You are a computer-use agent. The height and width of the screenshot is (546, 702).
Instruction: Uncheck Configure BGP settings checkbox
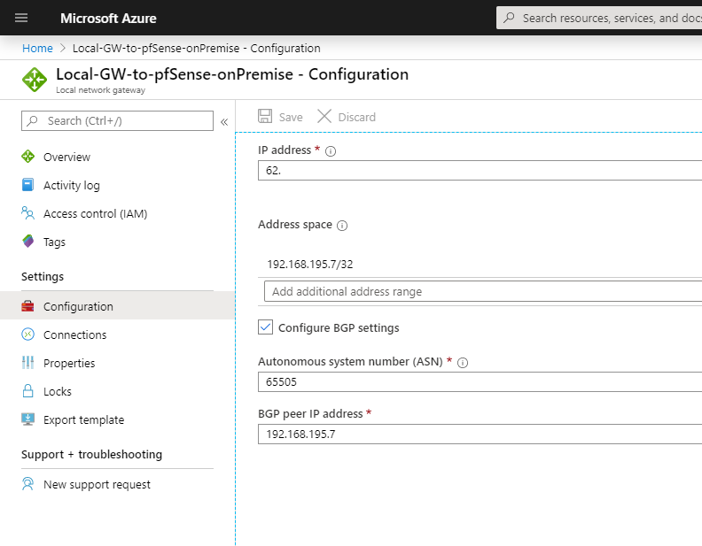265,327
